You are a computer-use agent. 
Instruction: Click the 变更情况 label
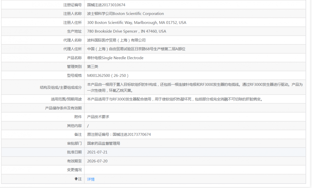(74, 170)
